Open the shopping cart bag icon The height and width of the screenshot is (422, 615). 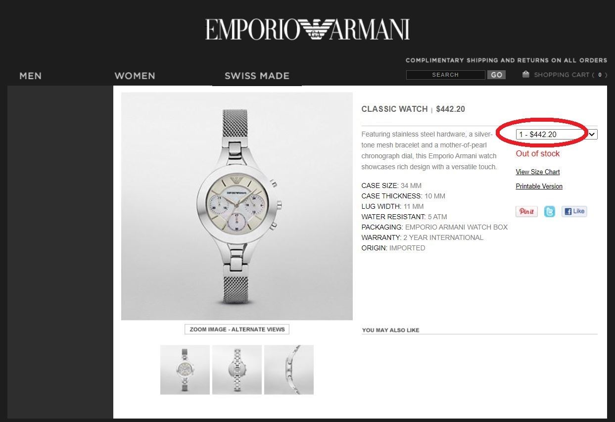(526, 74)
